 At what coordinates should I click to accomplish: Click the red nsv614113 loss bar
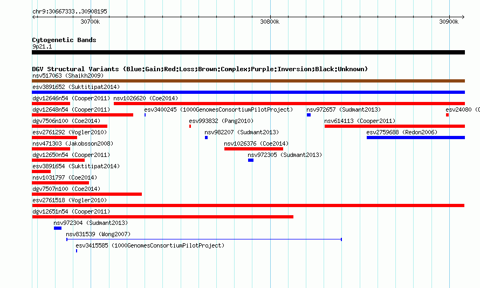(x=395, y=126)
